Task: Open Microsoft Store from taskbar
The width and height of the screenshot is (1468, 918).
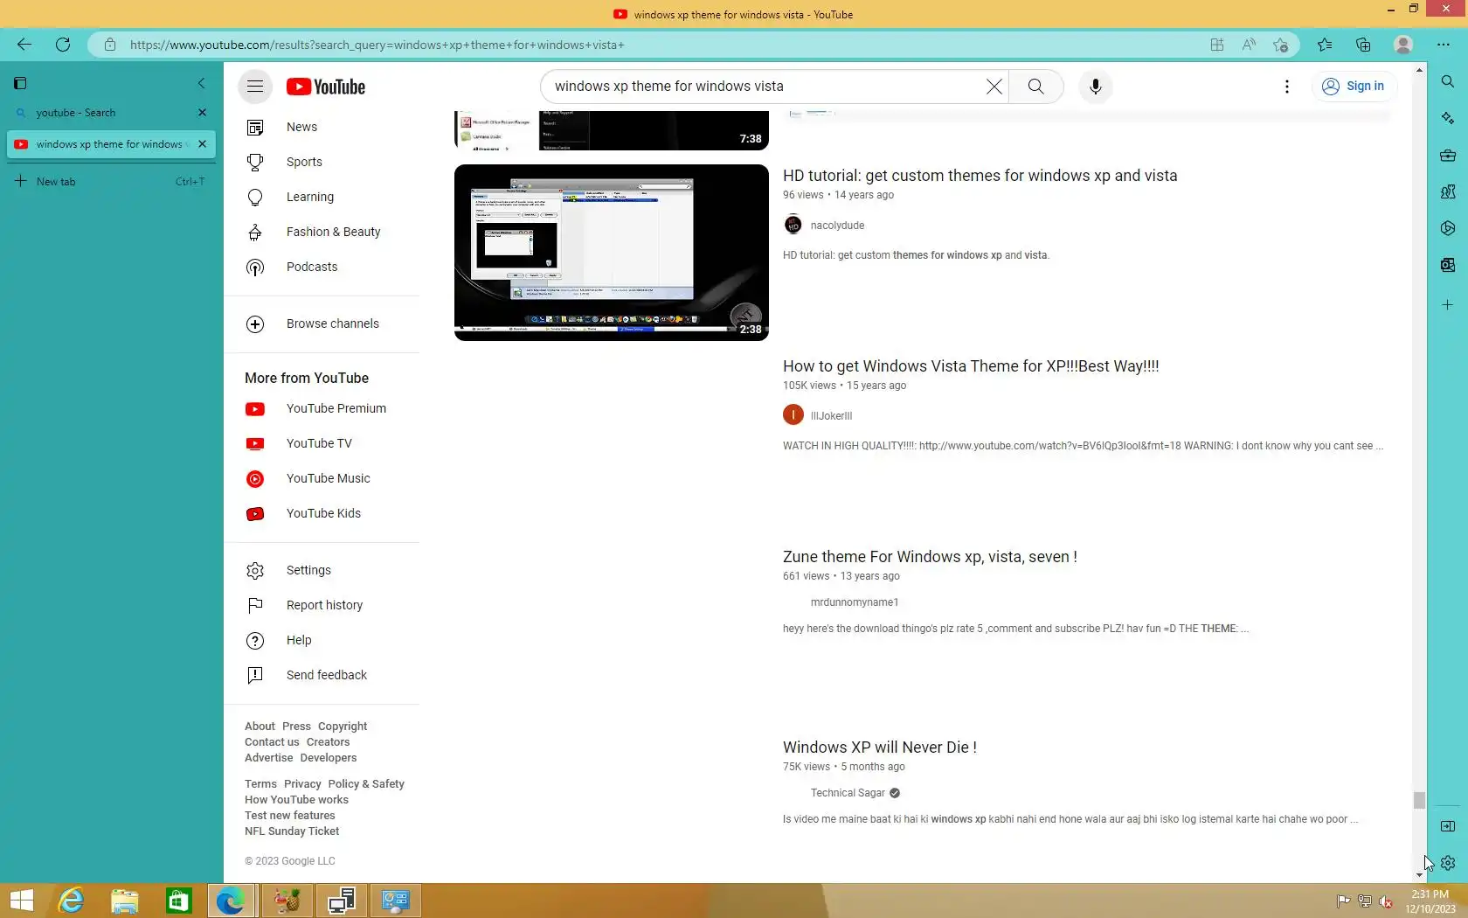Action: click(179, 901)
